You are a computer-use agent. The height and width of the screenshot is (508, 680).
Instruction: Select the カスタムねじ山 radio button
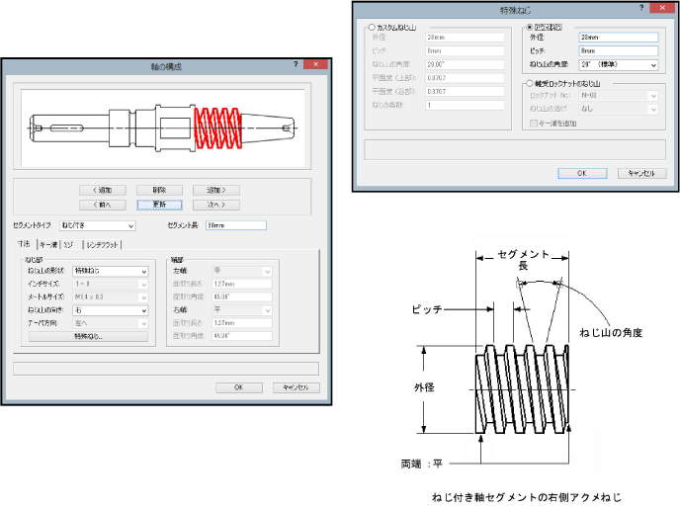tap(372, 28)
